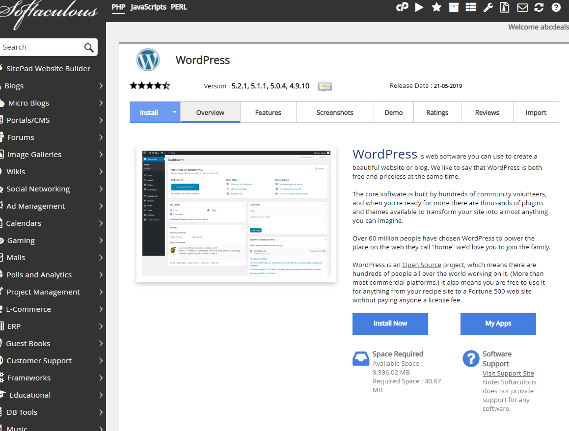Image resolution: width=569 pixels, height=431 pixels.
Task: Click the Install Now button
Action: tap(390, 323)
